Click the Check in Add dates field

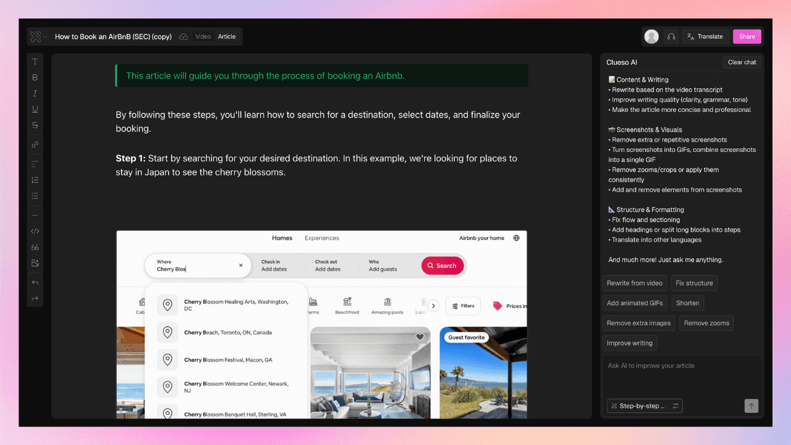click(274, 266)
